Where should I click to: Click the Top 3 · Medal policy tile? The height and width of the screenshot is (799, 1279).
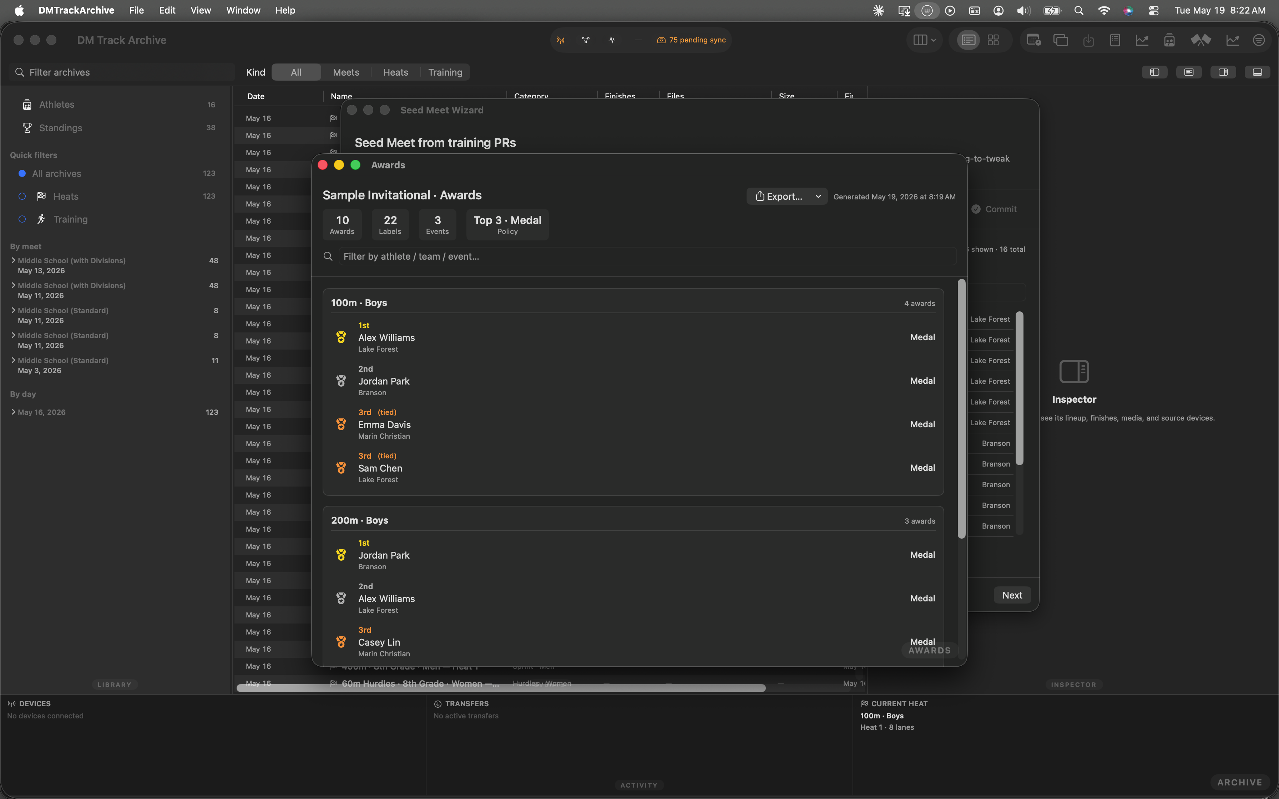point(507,225)
